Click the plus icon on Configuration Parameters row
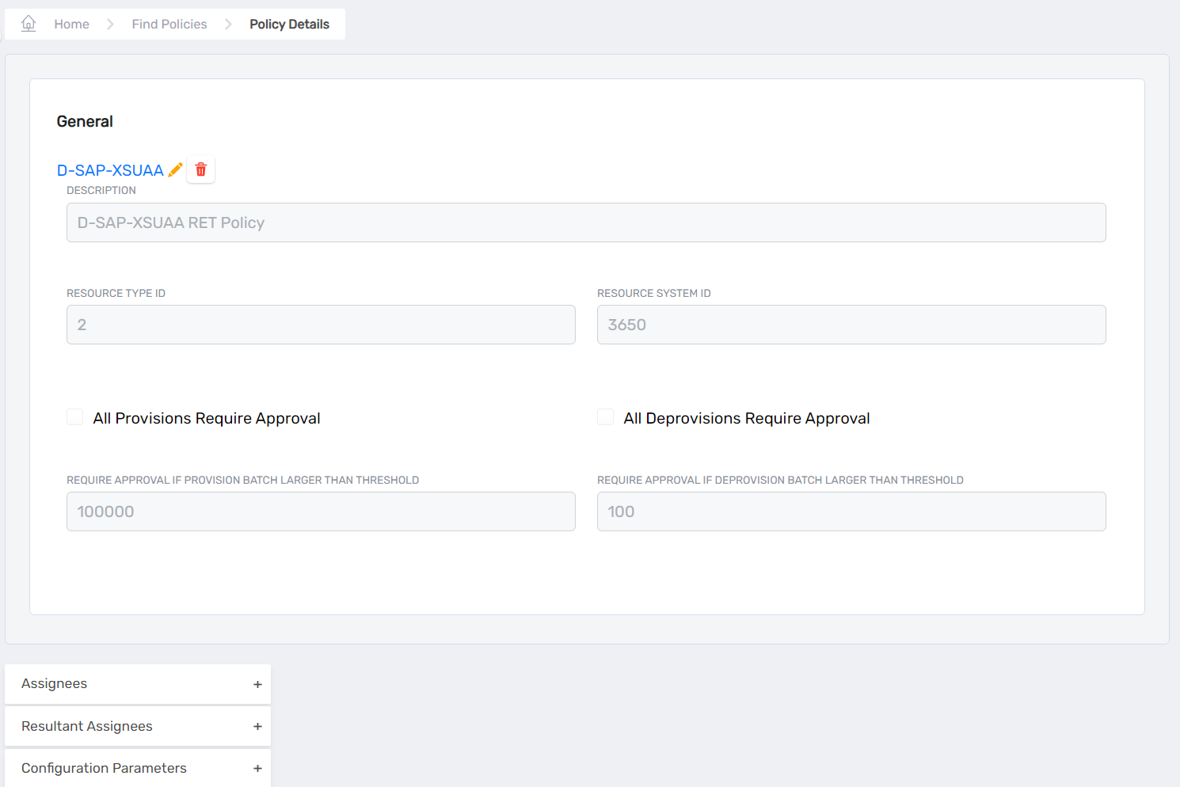This screenshot has width=1180, height=787. 257,769
